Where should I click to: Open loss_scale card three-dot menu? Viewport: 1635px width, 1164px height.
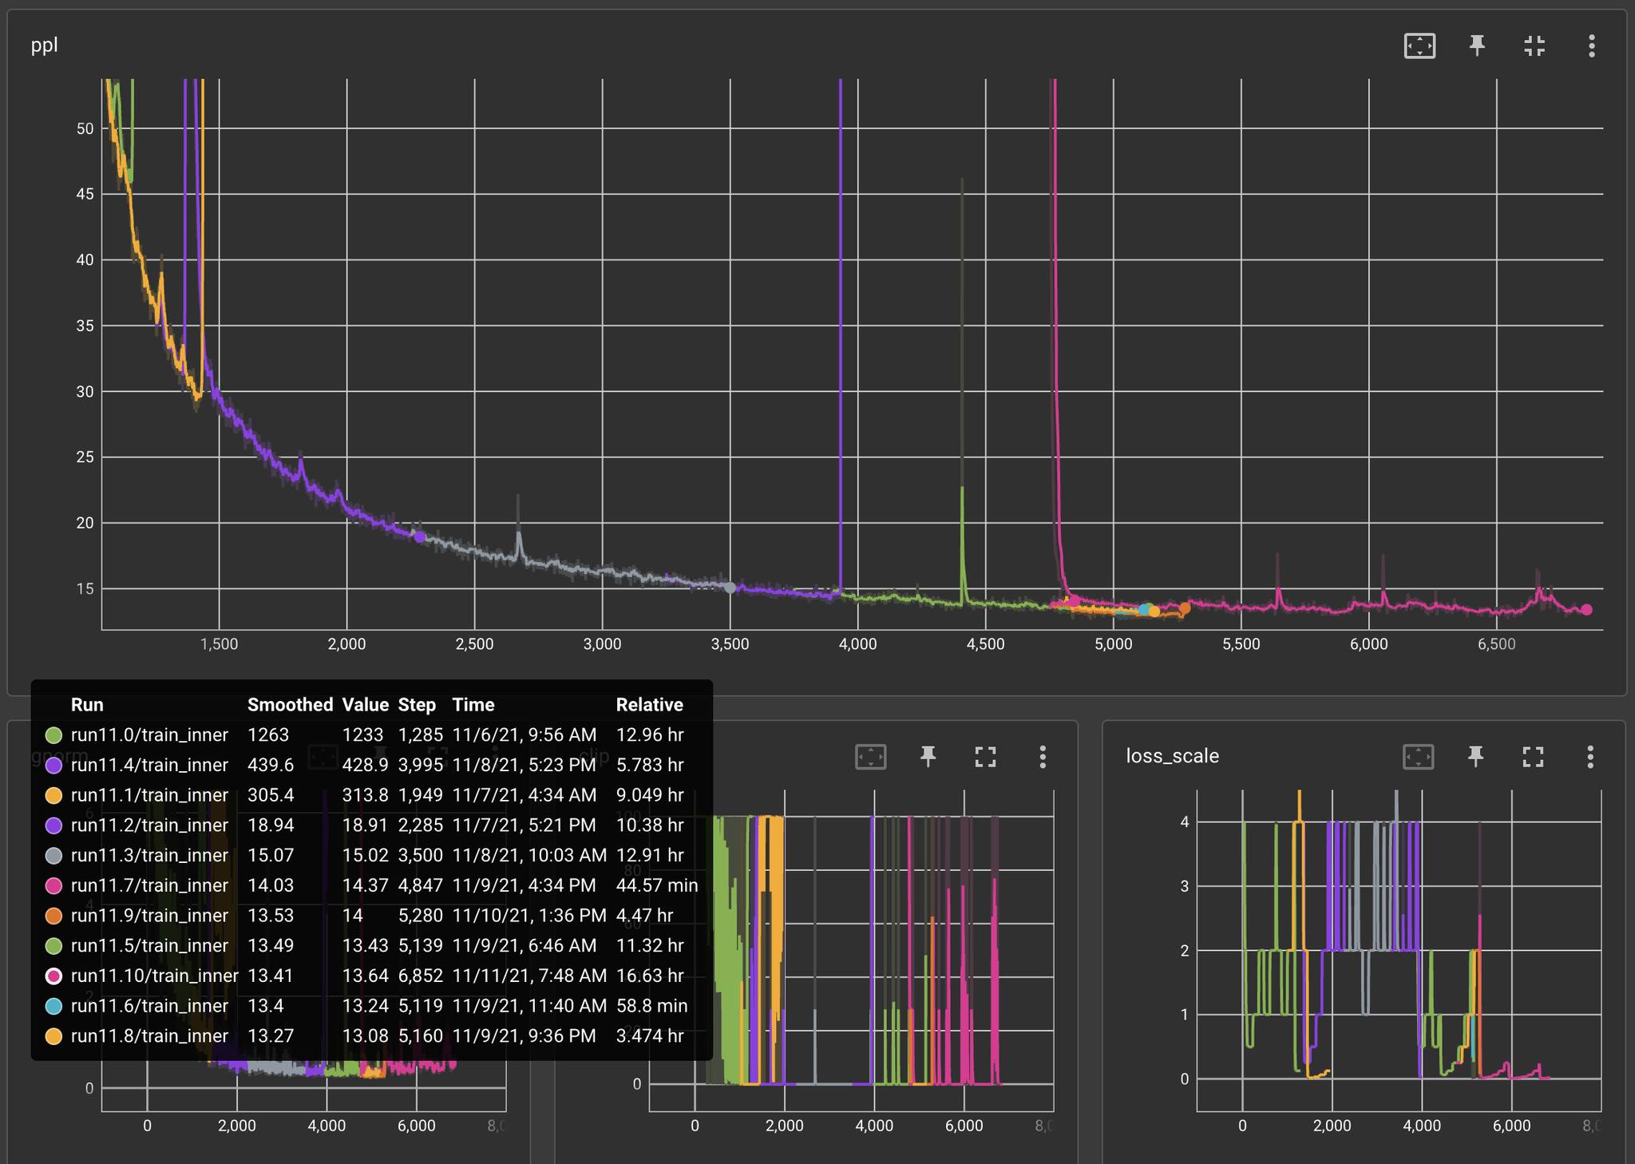pos(1589,756)
